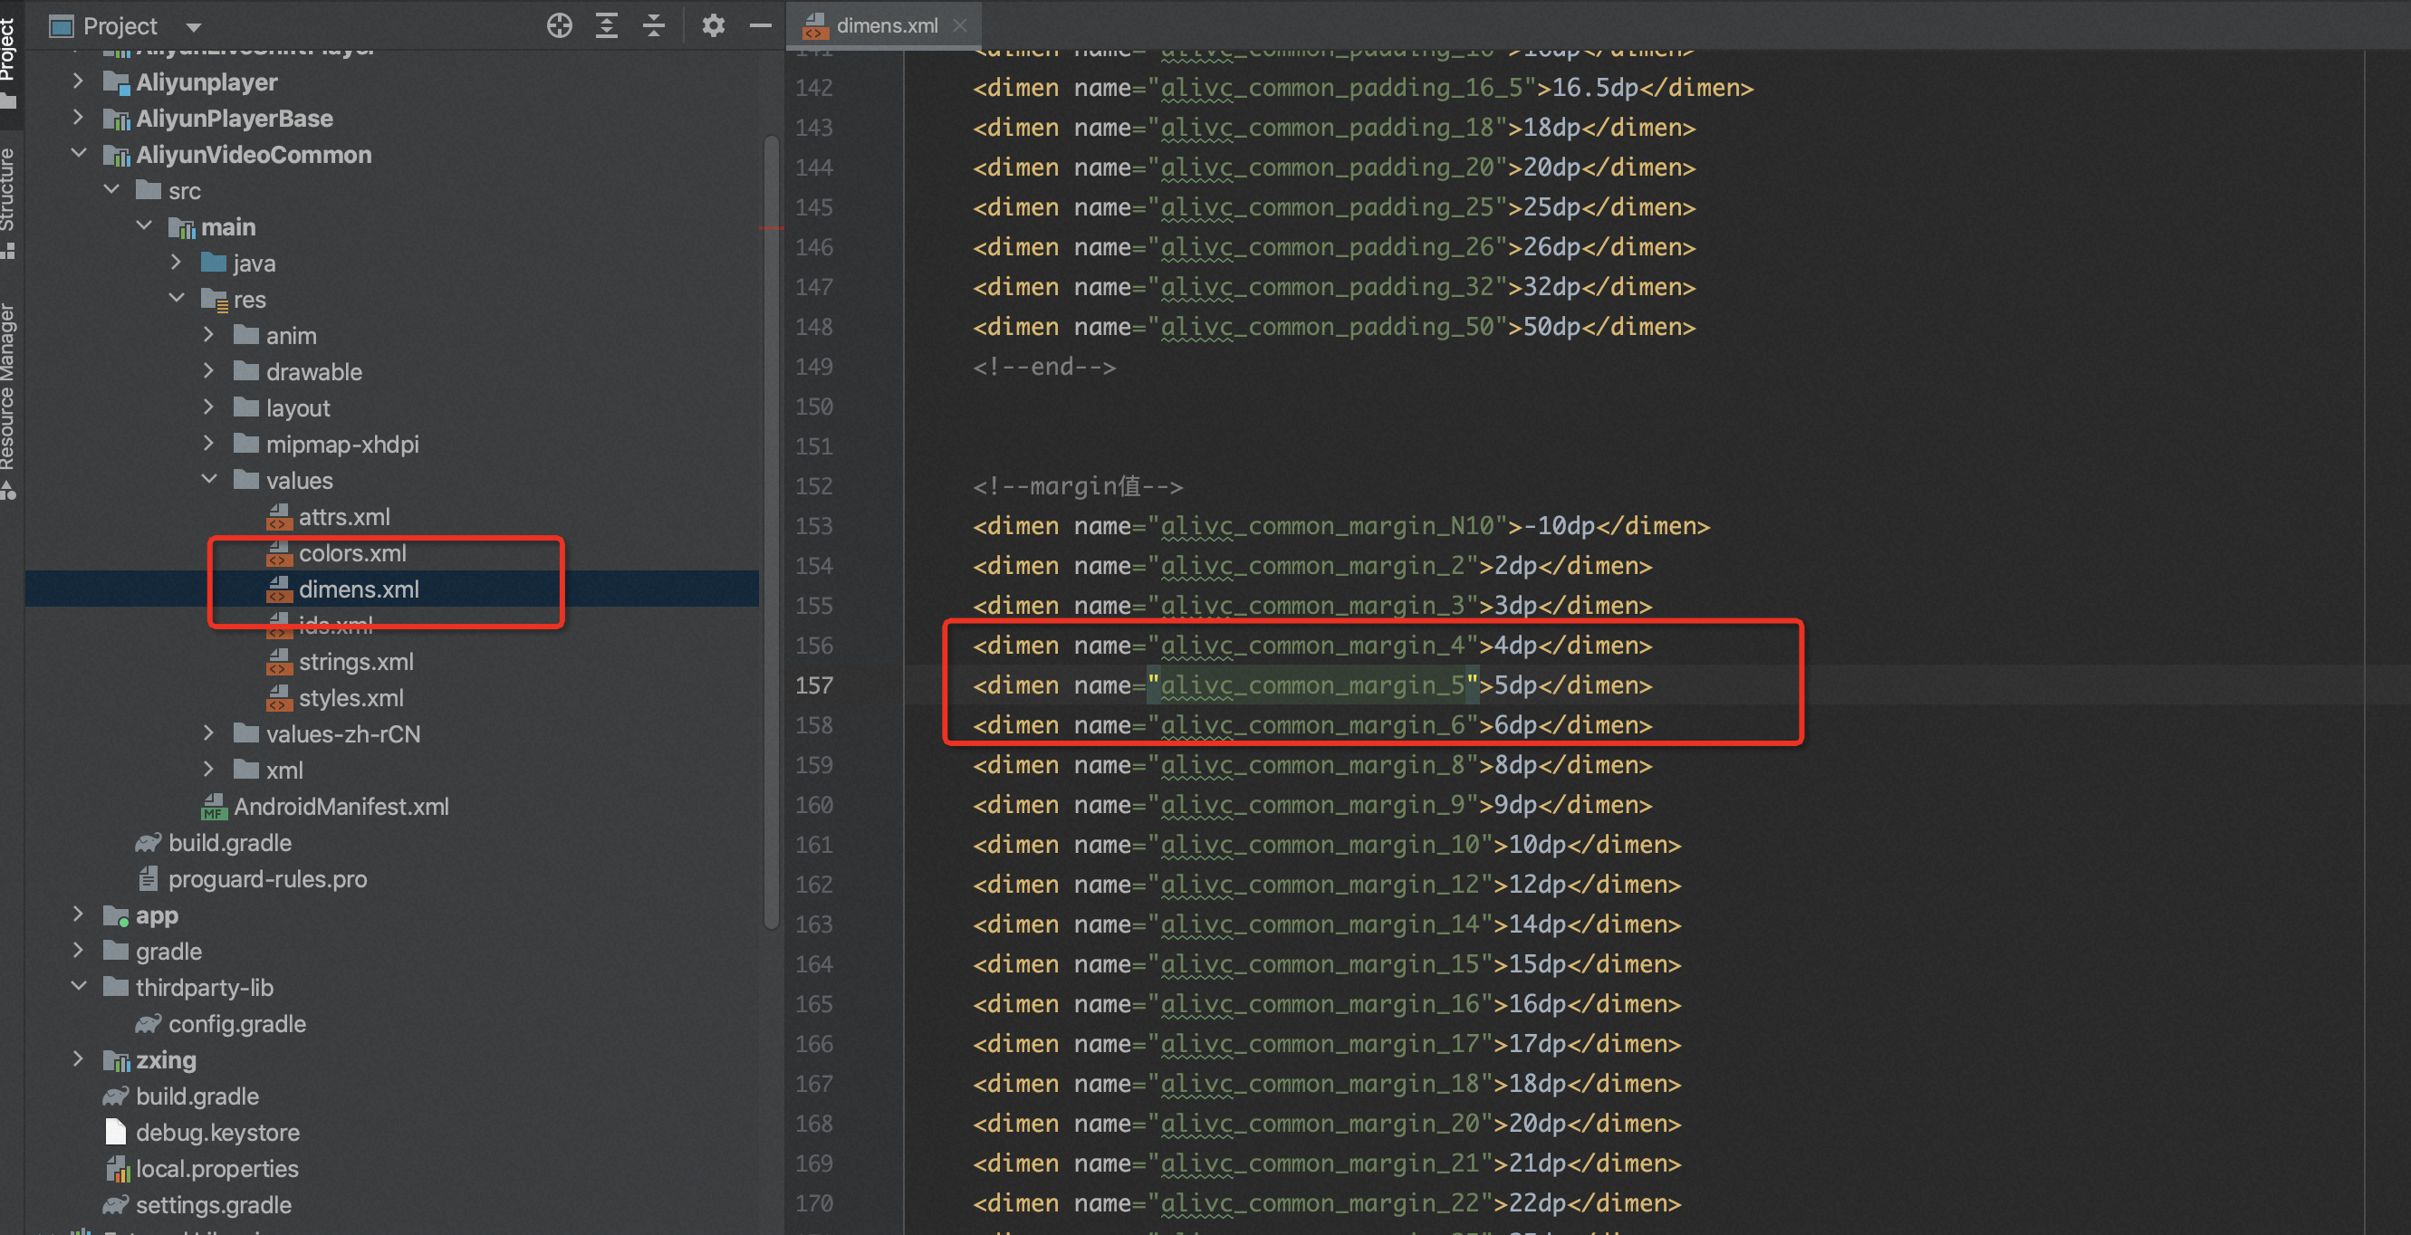Select colors.xml in the project tree

tap(352, 553)
